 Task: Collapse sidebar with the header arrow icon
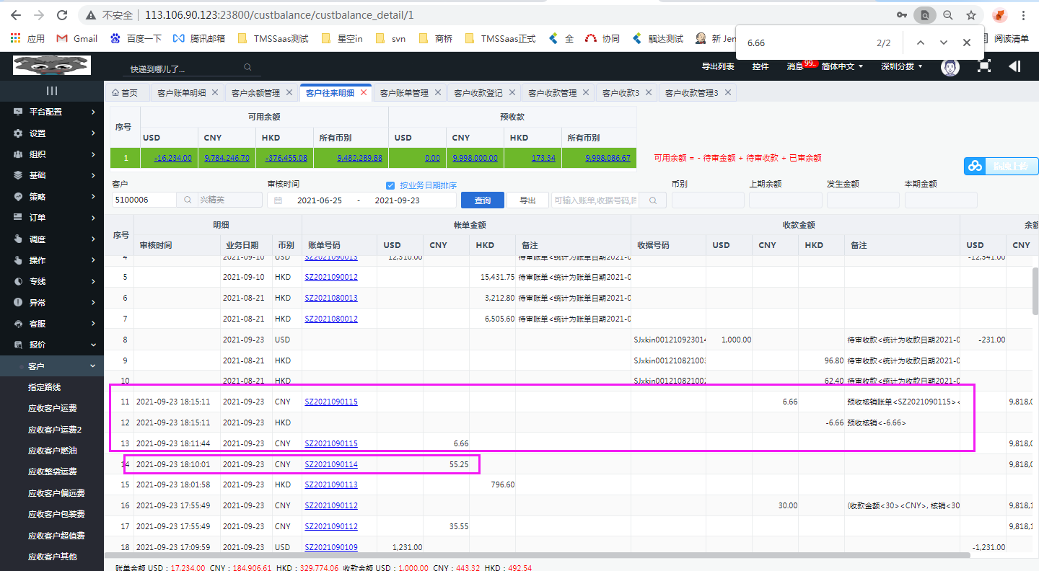click(x=1014, y=66)
